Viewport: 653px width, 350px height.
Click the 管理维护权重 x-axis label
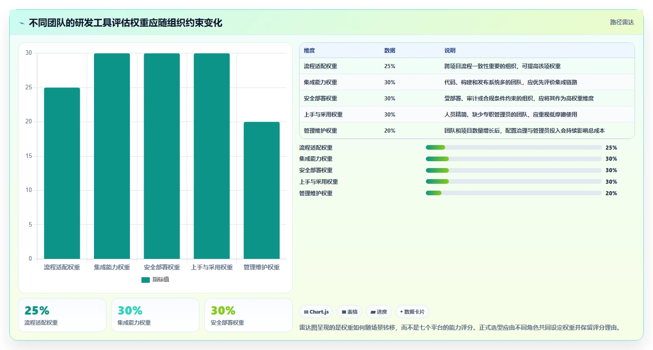point(262,268)
